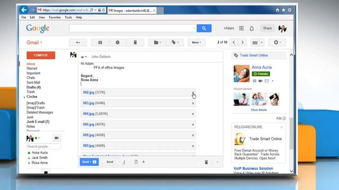Expand the Circles label
The width and height of the screenshot is (339, 190).
[24, 97]
